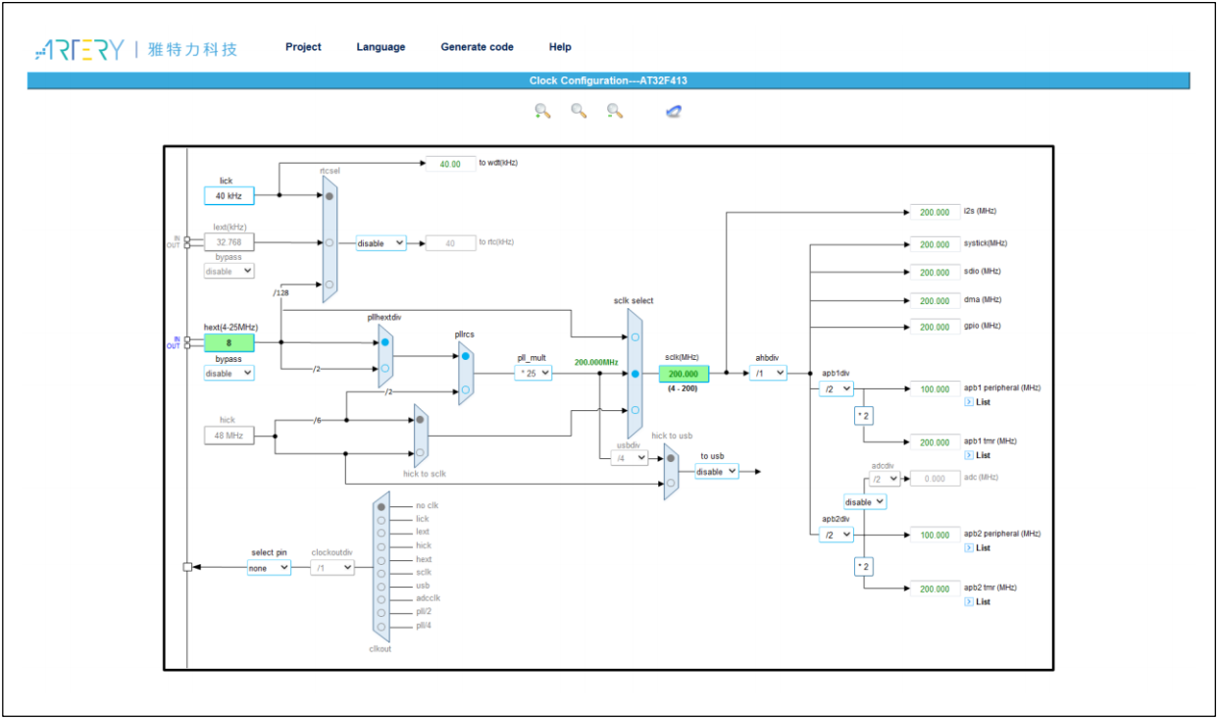
Task: Click the wdt 40.00 kHz value
Action: [450, 164]
